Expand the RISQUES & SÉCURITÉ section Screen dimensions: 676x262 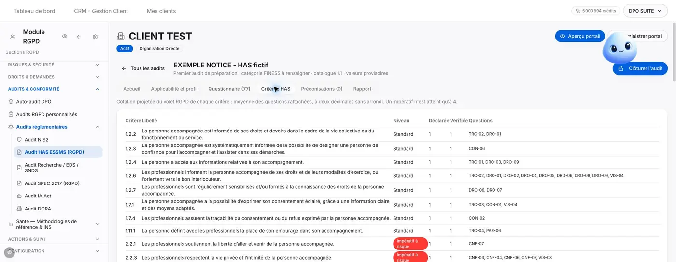point(97,65)
